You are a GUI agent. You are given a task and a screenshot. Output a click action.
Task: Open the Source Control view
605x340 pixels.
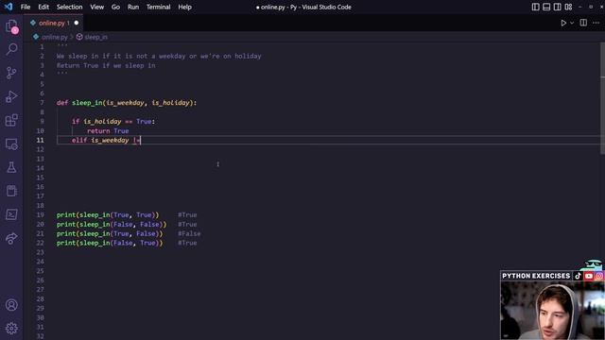coord(11,73)
